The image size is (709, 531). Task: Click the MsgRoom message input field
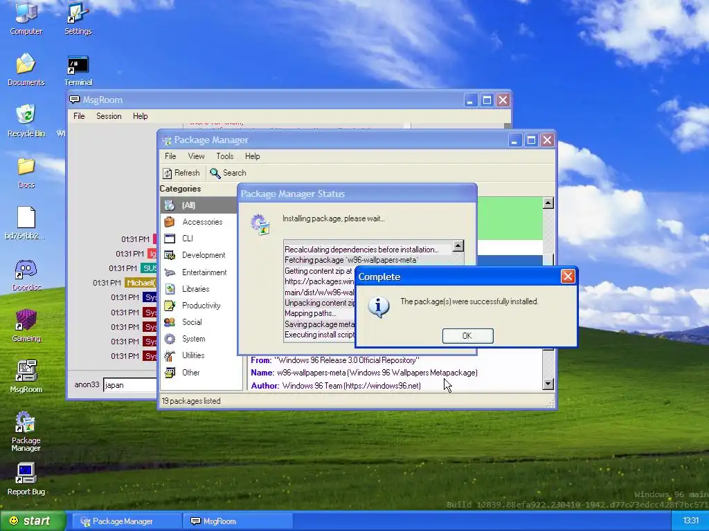pos(130,385)
